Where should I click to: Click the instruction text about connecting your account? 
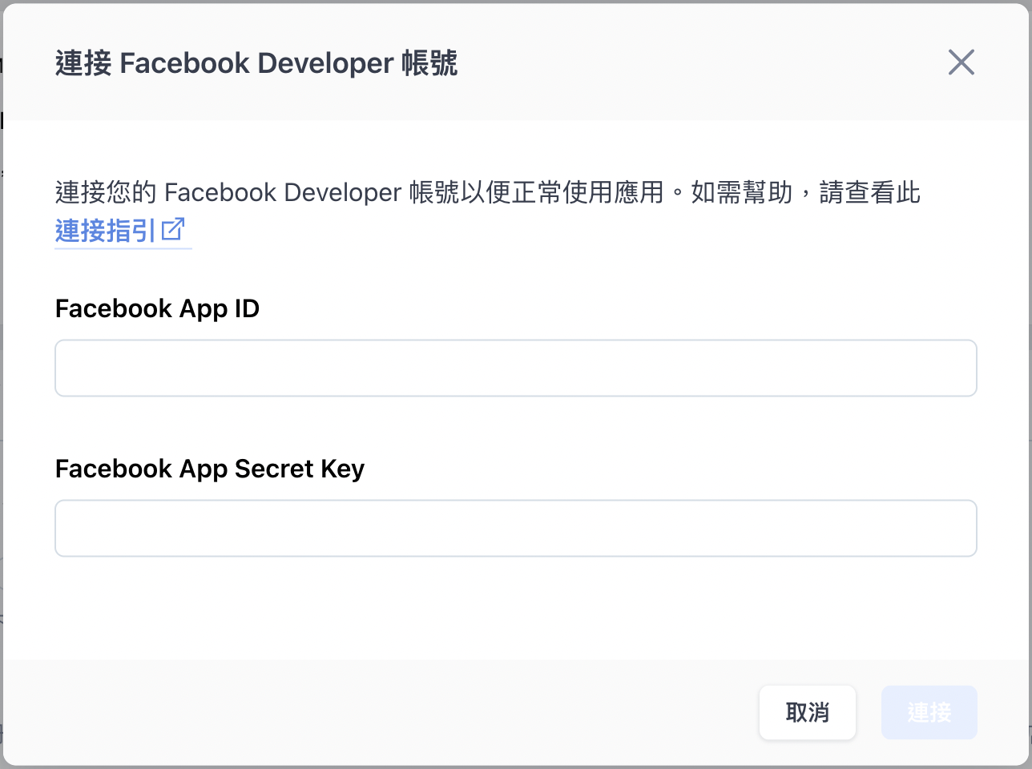click(487, 192)
